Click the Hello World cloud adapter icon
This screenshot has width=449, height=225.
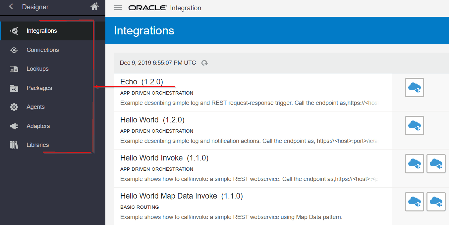[x=414, y=125]
